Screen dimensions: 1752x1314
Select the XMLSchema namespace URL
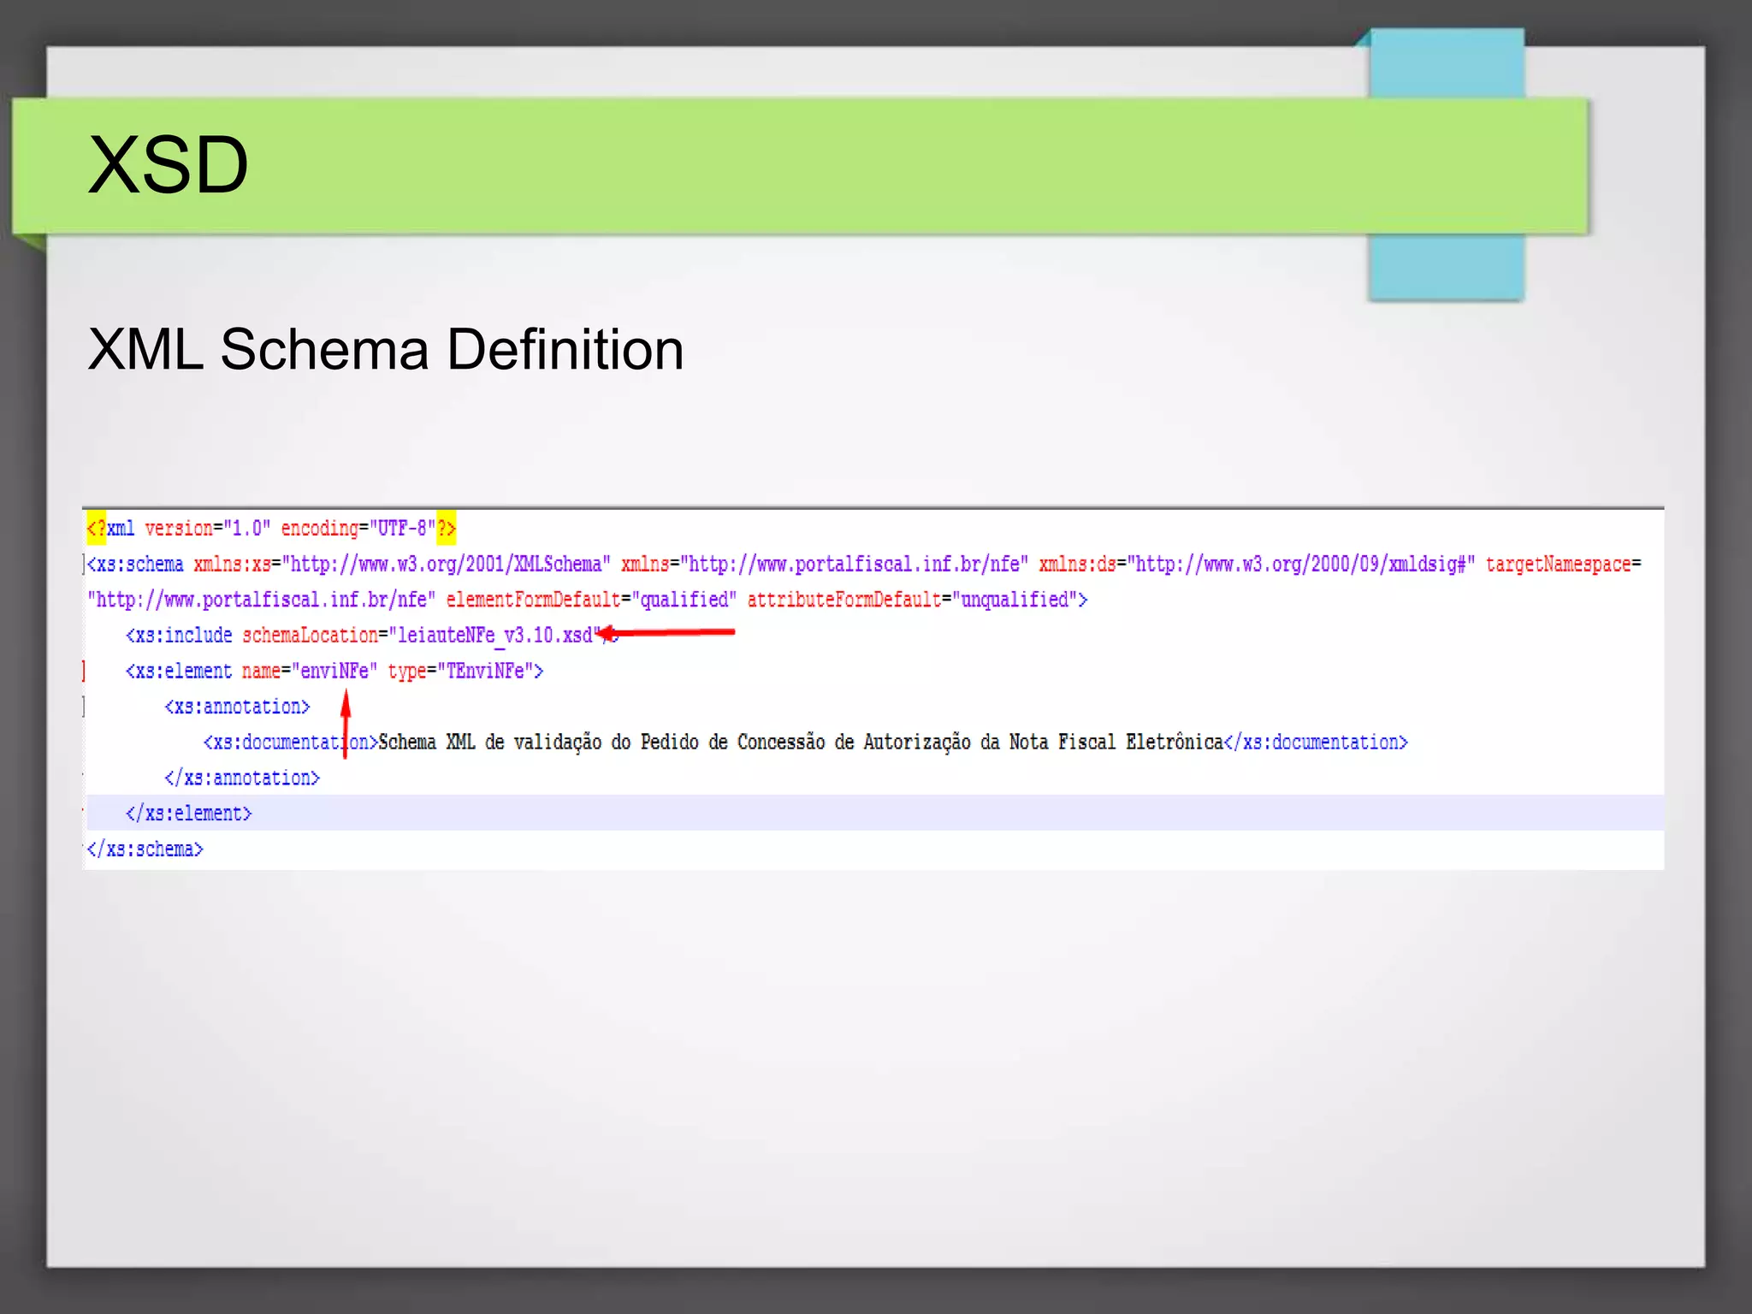click(x=446, y=564)
